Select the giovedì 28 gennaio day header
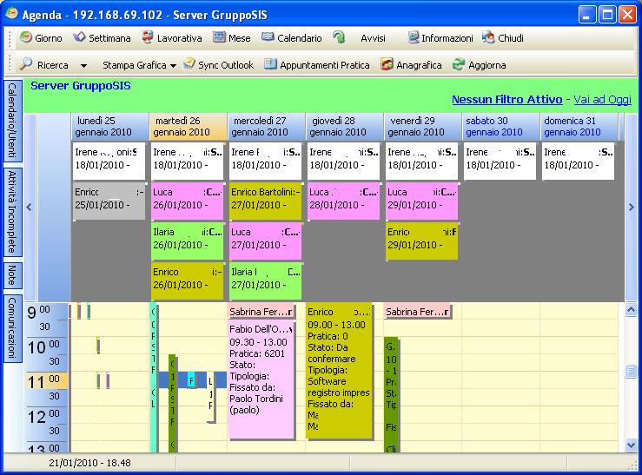642x475 pixels. pyautogui.click(x=344, y=127)
